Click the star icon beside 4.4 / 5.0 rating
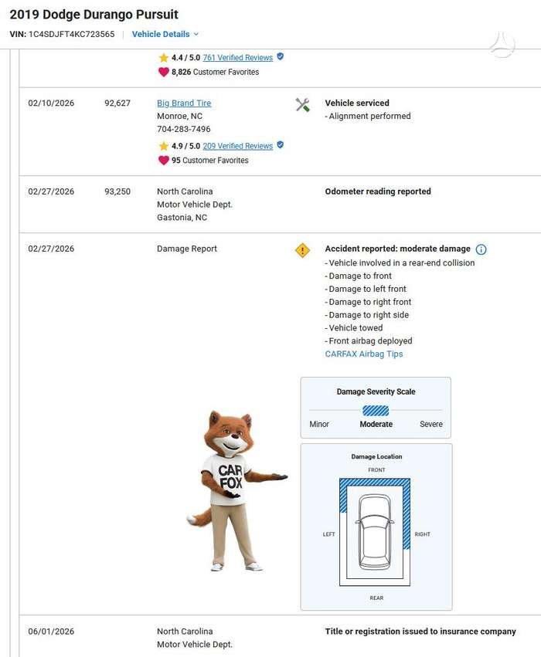The image size is (541, 657). click(164, 57)
